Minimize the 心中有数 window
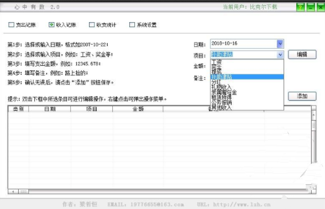The image size is (325, 209). 311,8
